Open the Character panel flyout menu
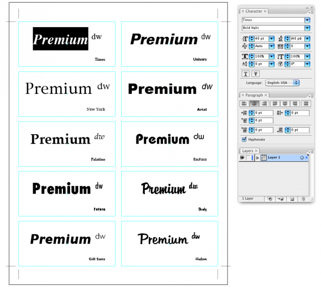Image resolution: width=321 pixels, height=287 pixels. (x=311, y=12)
